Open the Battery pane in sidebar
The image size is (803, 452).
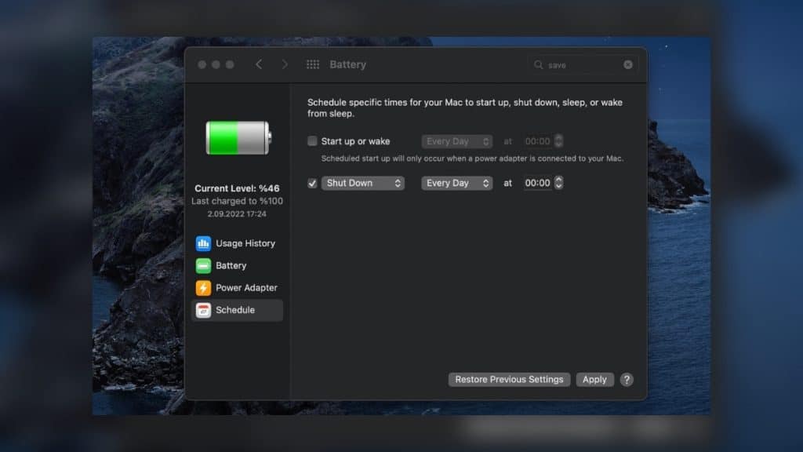237,265
